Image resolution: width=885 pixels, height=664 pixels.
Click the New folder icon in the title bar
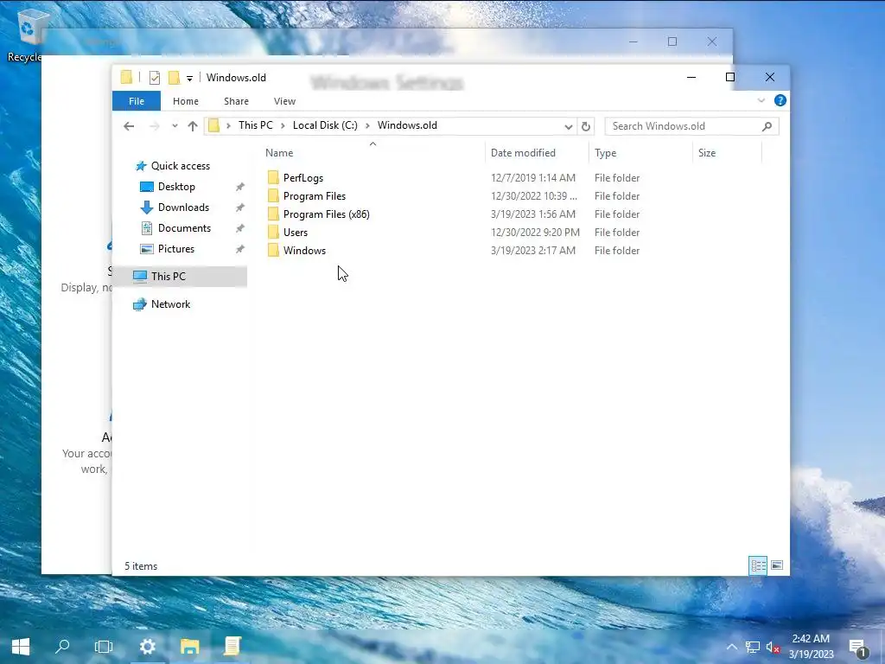(175, 77)
